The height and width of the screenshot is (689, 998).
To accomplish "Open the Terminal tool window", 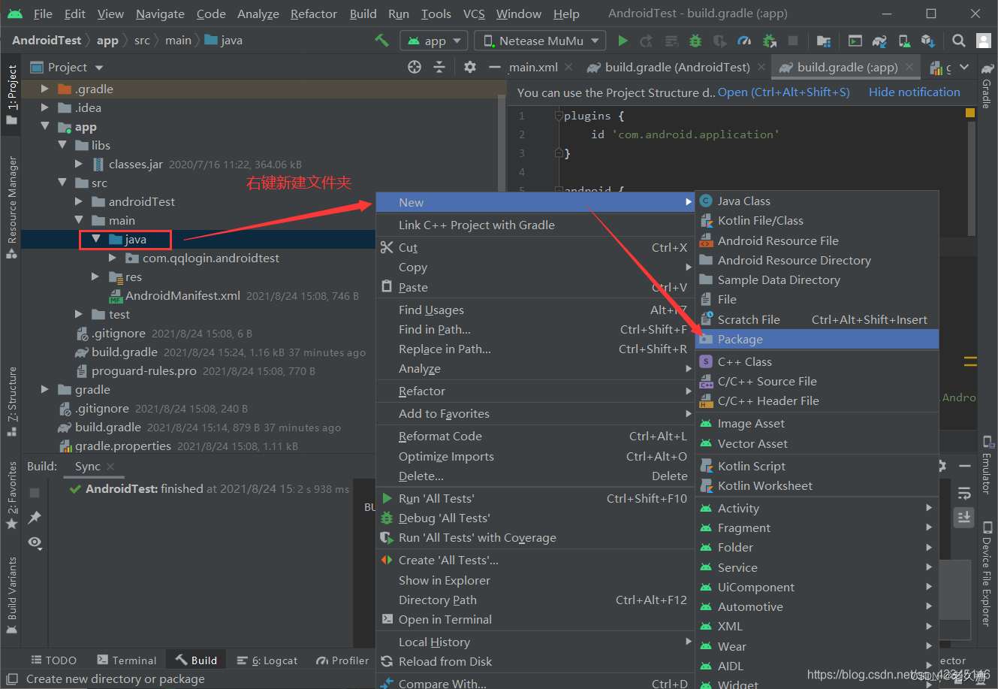I will (x=133, y=660).
